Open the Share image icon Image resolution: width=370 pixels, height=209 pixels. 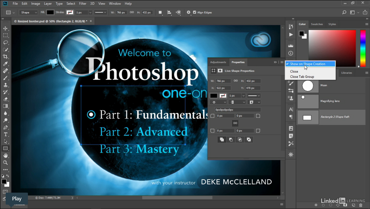(365, 13)
